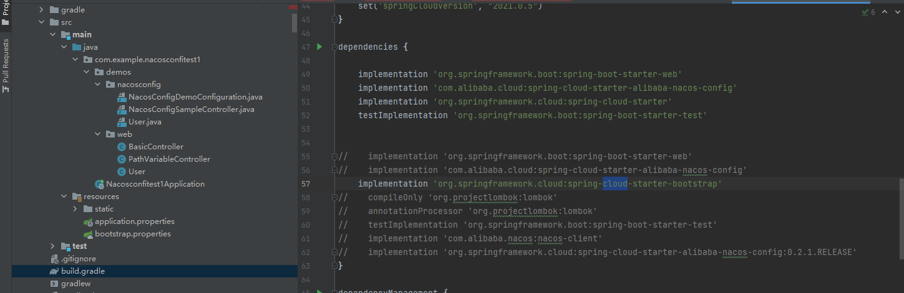Click the application.properties Spring leaf icon

point(88,221)
